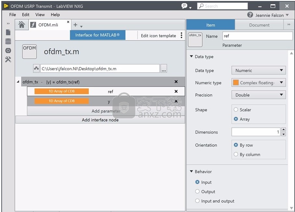This screenshot has width=295, height=212.
Task: Expand the left sidebar with double chevron
Action: [8, 23]
